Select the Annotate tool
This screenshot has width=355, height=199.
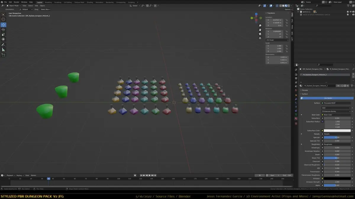(x=4, y=45)
